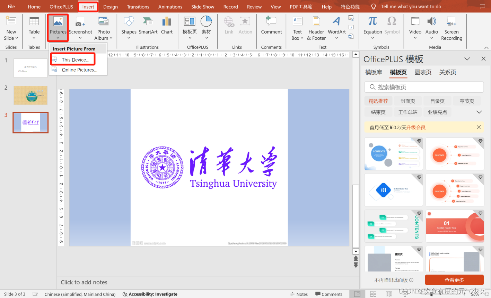Open Header & Footer dialog
The width and height of the screenshot is (491, 298).
(316, 28)
